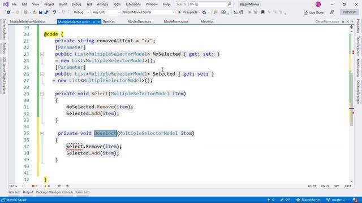
Task: Go to next issue with right arrow
Action: [x=67, y=186]
